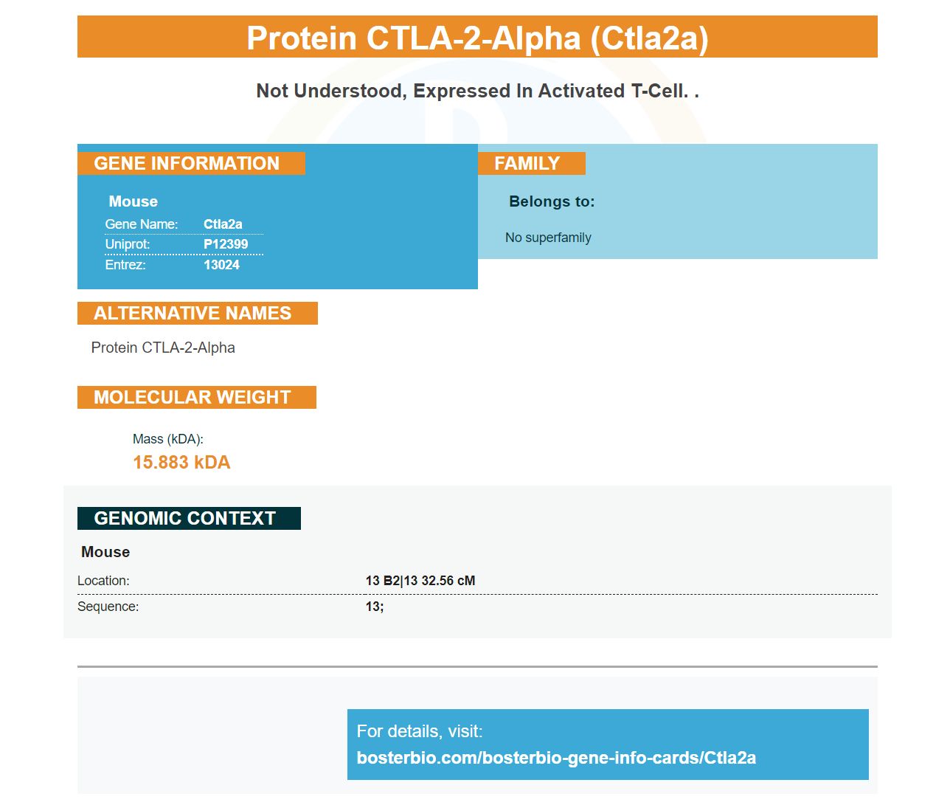The image size is (950, 808).
Task: Click the Uniprot ID P12399
Action: click(226, 244)
